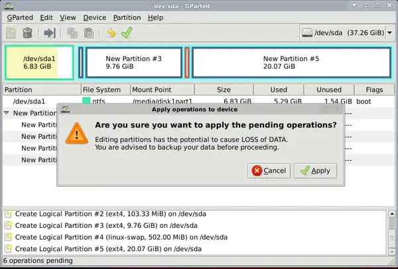398x269 pixels.
Task: Select the /dev/sda1 block in disk map
Action: 38,62
